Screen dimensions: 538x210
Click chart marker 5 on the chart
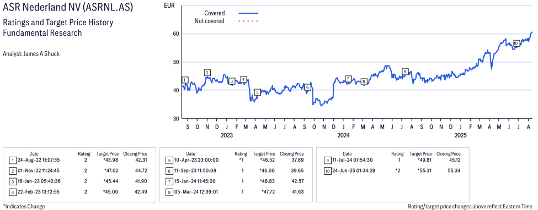point(257,92)
